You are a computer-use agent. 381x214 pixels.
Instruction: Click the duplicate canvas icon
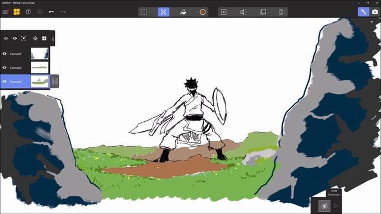(263, 12)
